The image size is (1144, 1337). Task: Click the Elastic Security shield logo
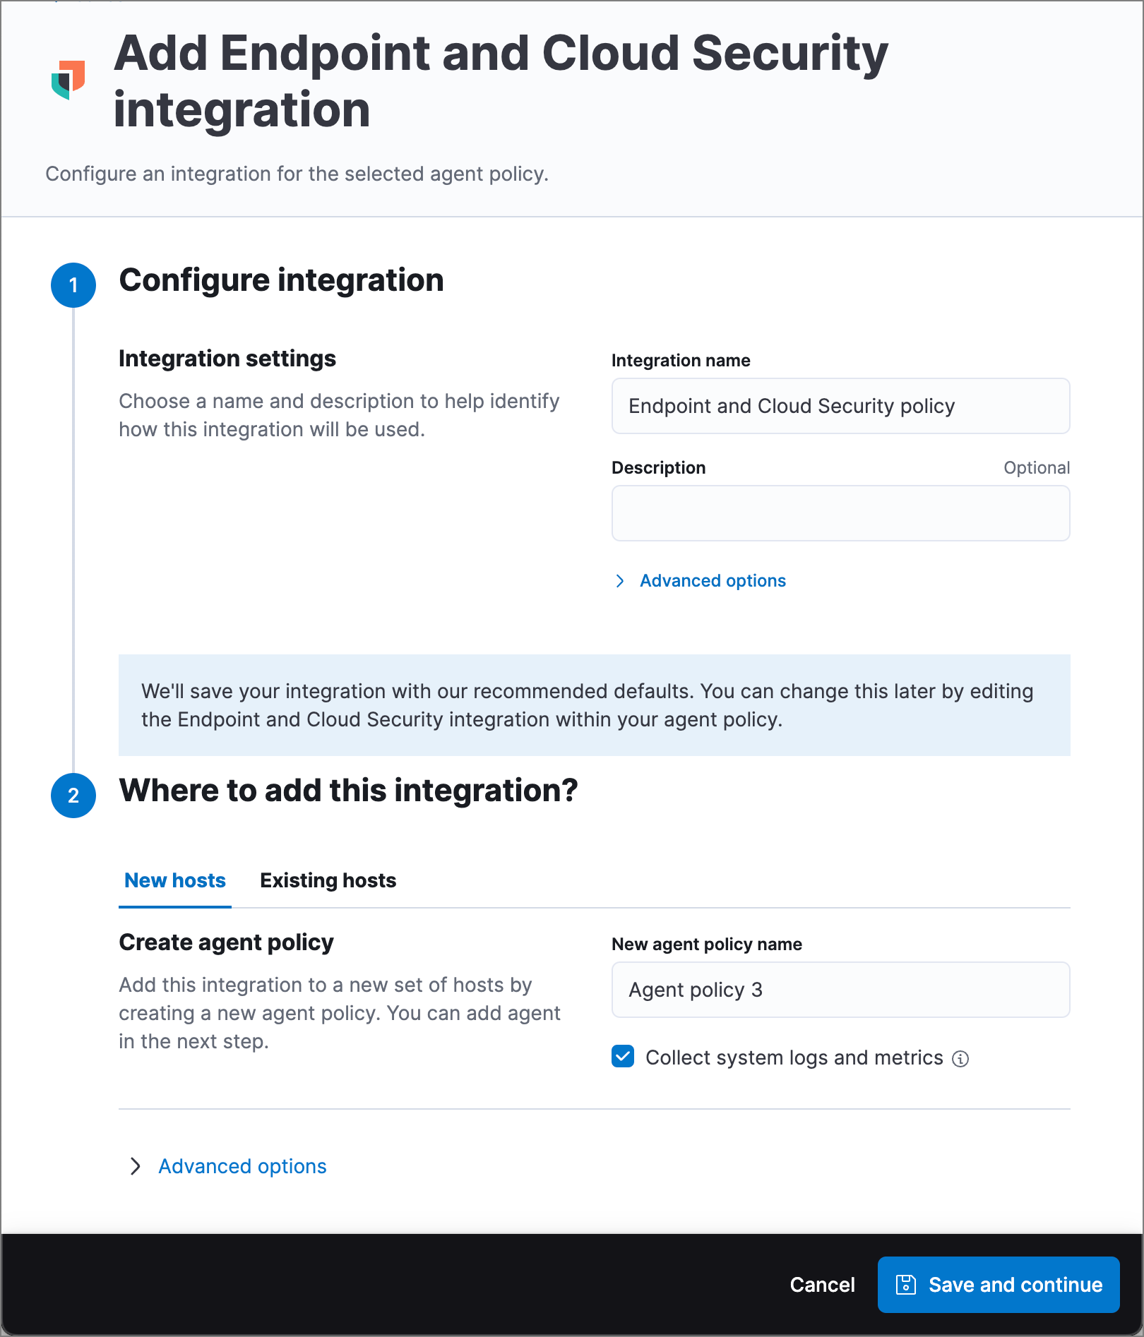coord(68,80)
